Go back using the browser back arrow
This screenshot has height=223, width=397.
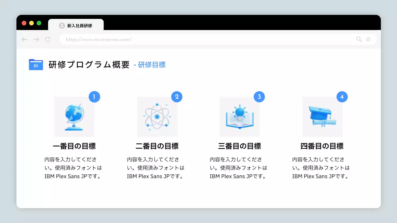coord(25,39)
